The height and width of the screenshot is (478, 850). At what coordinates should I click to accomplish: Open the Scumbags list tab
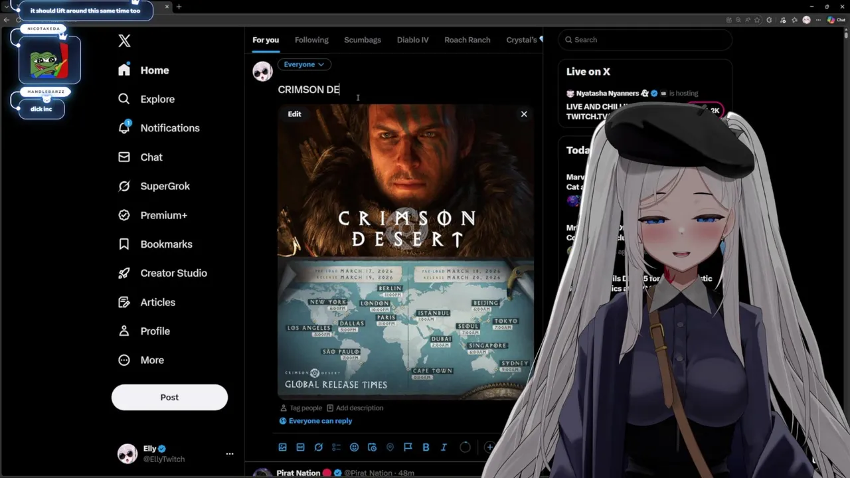(363, 40)
